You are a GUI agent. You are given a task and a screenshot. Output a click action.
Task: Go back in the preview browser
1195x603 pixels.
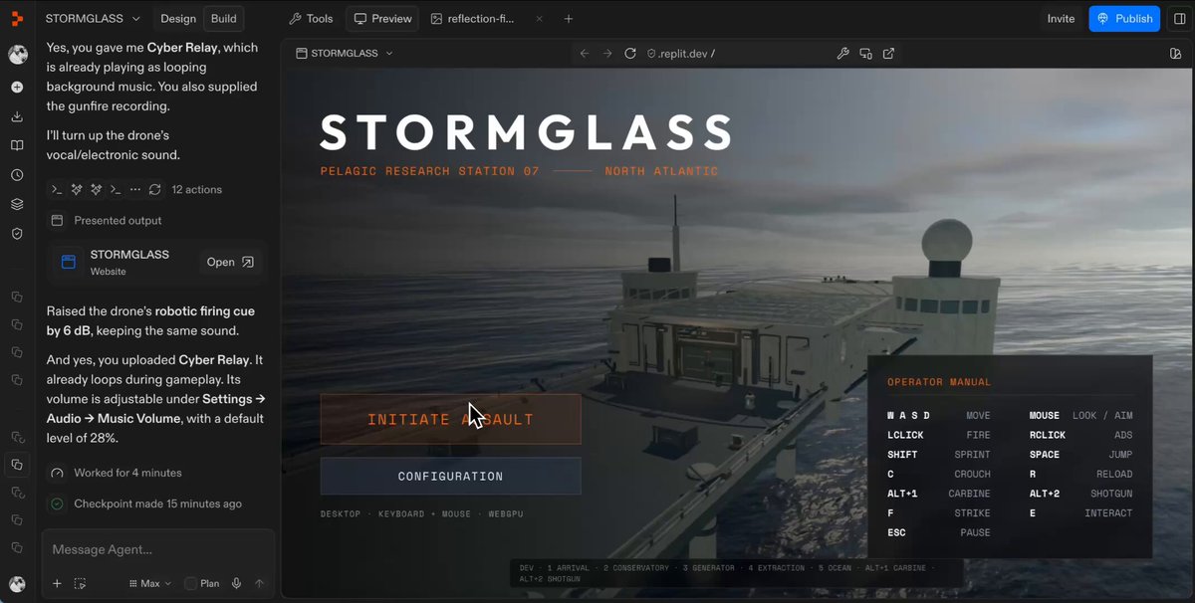pos(585,54)
